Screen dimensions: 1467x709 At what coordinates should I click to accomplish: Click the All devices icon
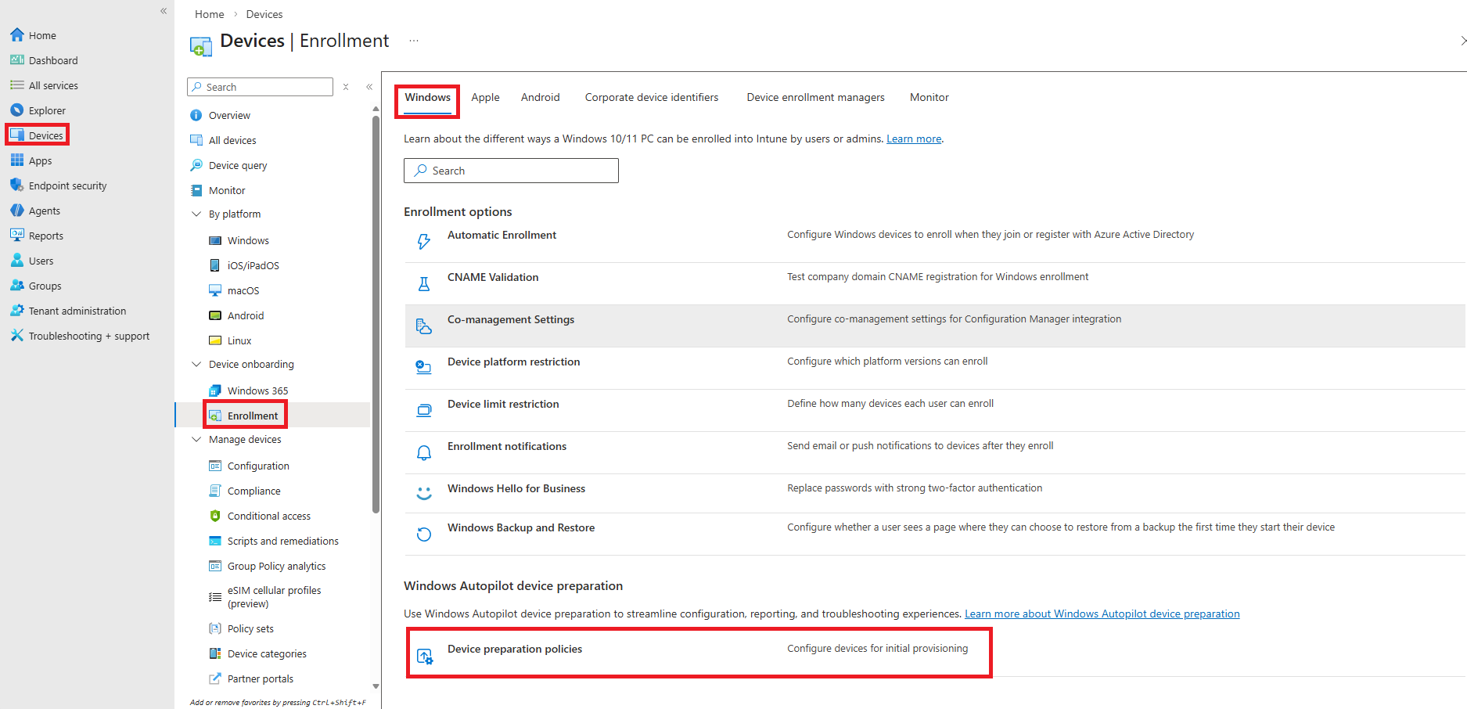pyautogui.click(x=196, y=140)
